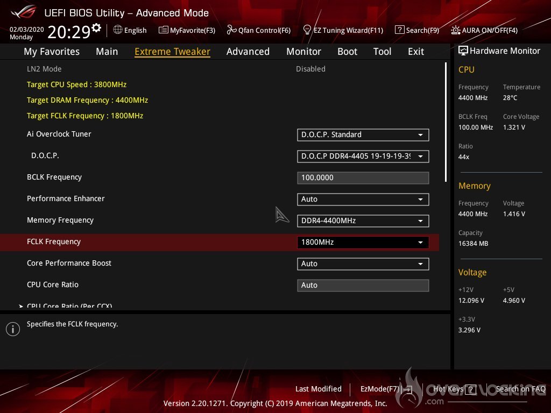Viewport: 551px width, 413px height.
Task: Select the Extreme Tweaker tab
Action: coord(173,52)
